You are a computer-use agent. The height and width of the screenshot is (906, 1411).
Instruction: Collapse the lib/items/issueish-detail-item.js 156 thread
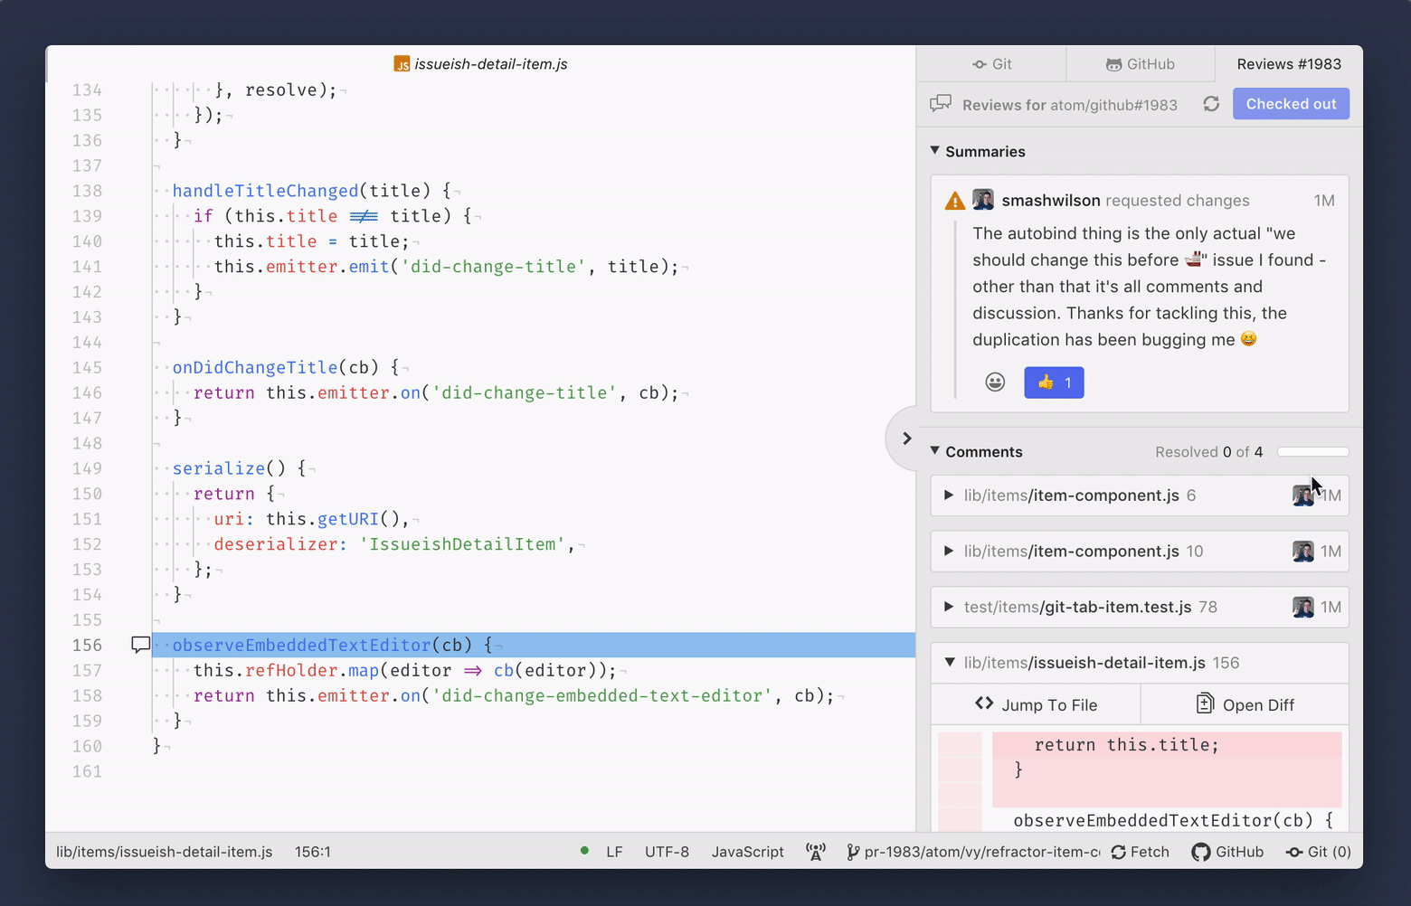coord(1140,663)
